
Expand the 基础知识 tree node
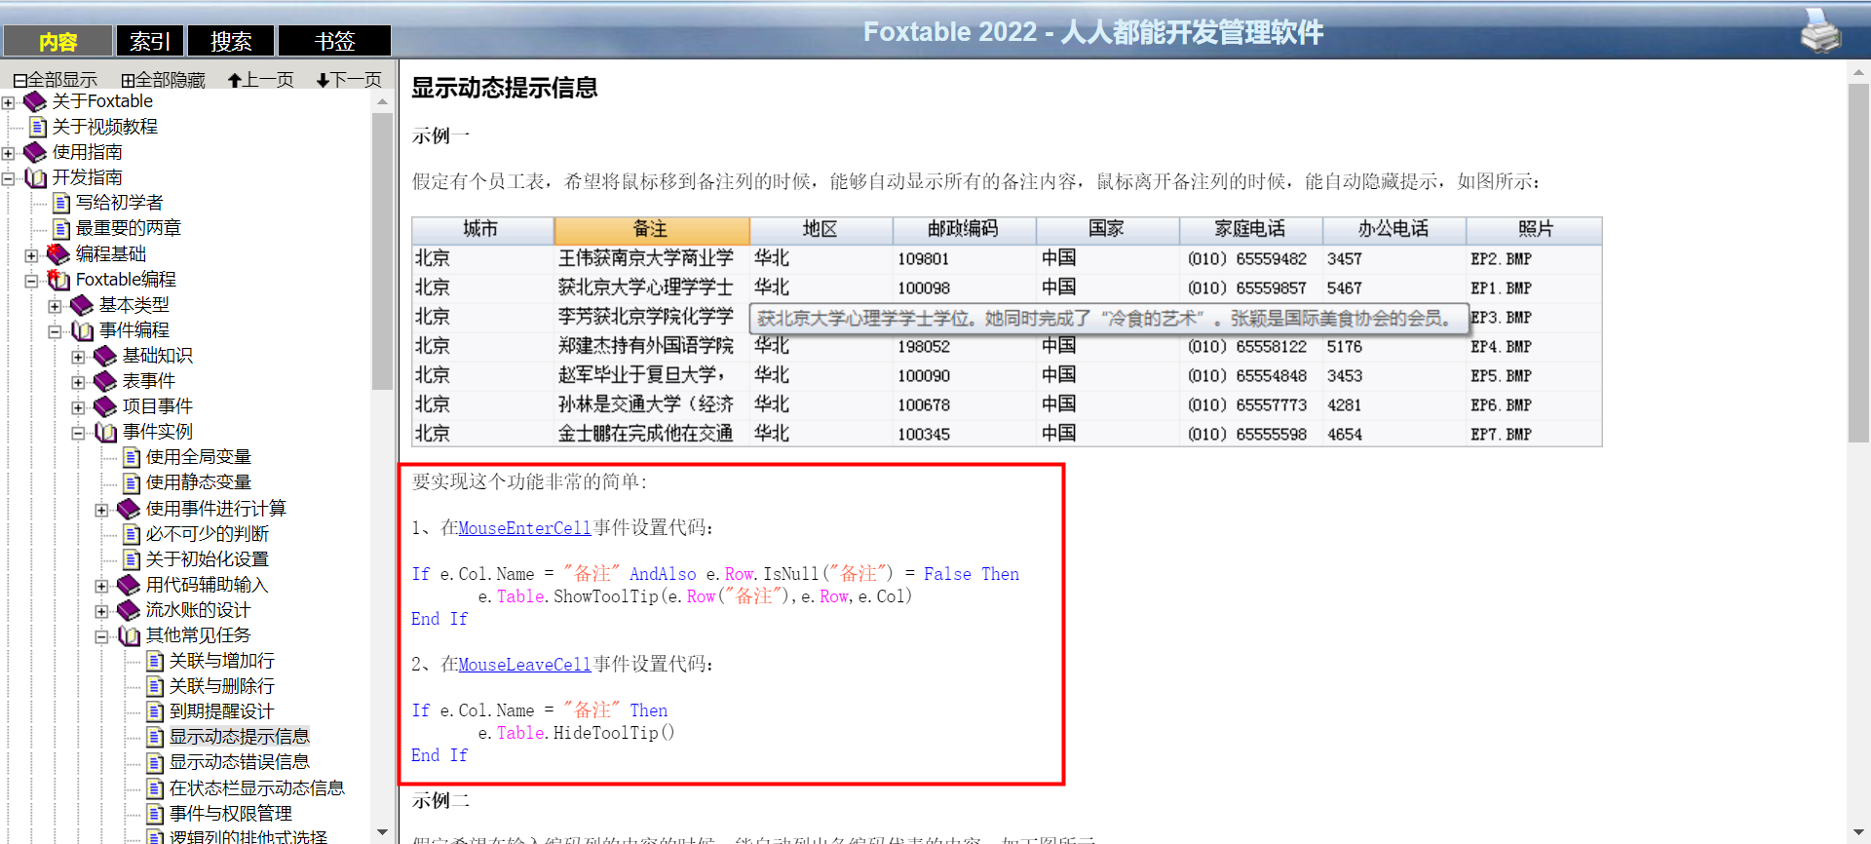[x=78, y=357]
